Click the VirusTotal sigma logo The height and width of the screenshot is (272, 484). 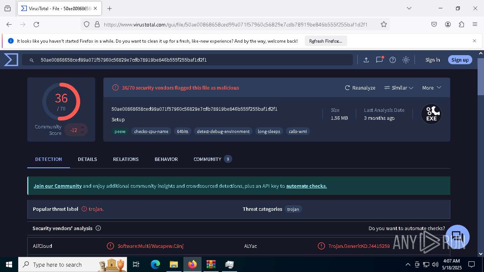11,60
